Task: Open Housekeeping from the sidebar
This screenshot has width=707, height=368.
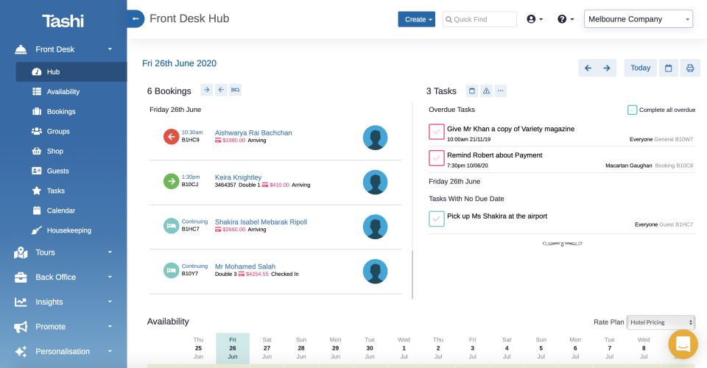Action: click(x=68, y=230)
